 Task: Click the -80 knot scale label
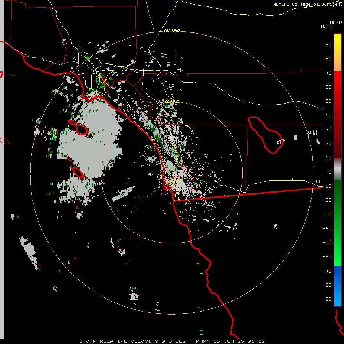tap(327, 285)
